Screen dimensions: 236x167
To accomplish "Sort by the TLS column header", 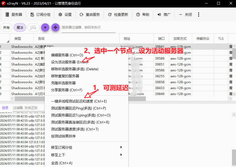I will pyautogui.click(x=221, y=39).
